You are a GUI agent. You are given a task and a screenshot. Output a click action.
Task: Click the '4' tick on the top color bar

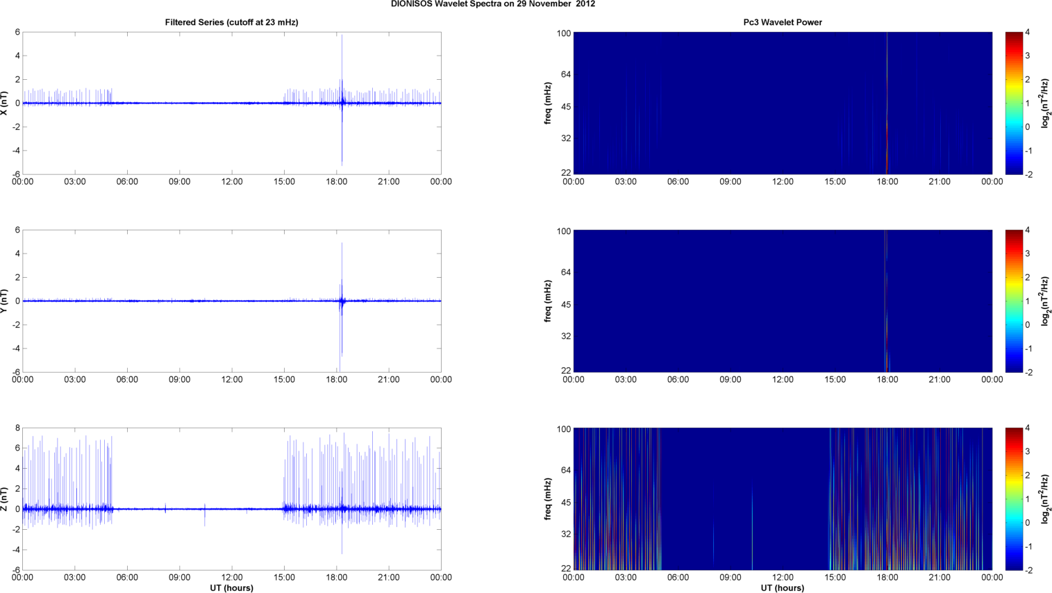tap(1028, 33)
